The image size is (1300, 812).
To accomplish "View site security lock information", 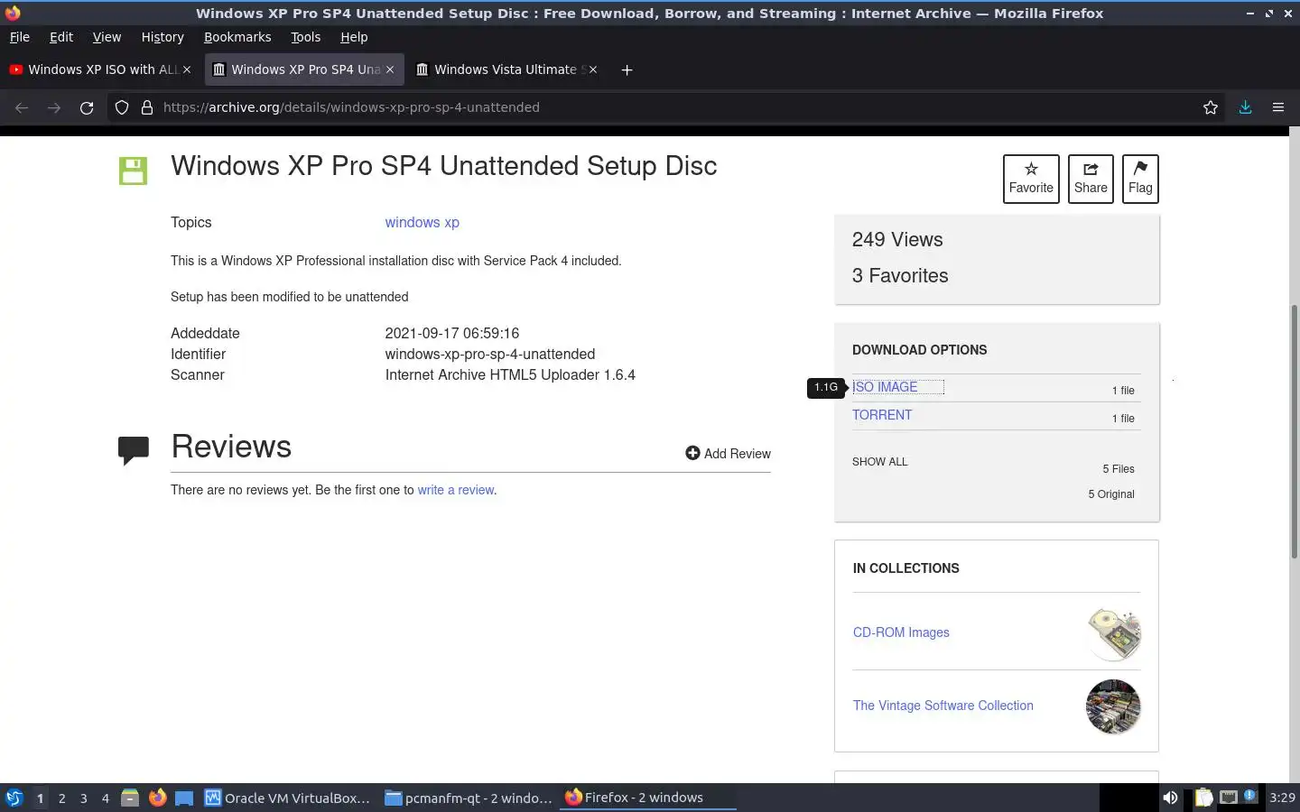I will pyautogui.click(x=147, y=107).
